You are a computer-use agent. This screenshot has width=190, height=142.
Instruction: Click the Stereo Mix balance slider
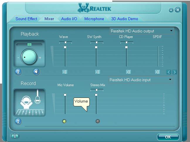[x=97, y=90]
